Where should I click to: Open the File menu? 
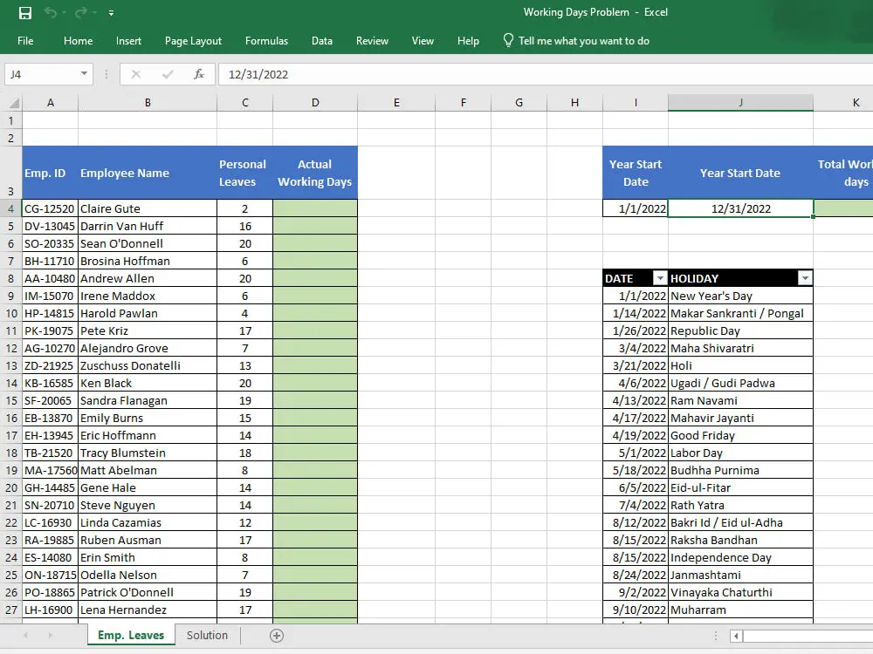(x=25, y=40)
